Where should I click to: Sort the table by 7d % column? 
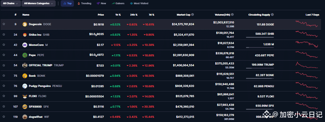(151, 14)
